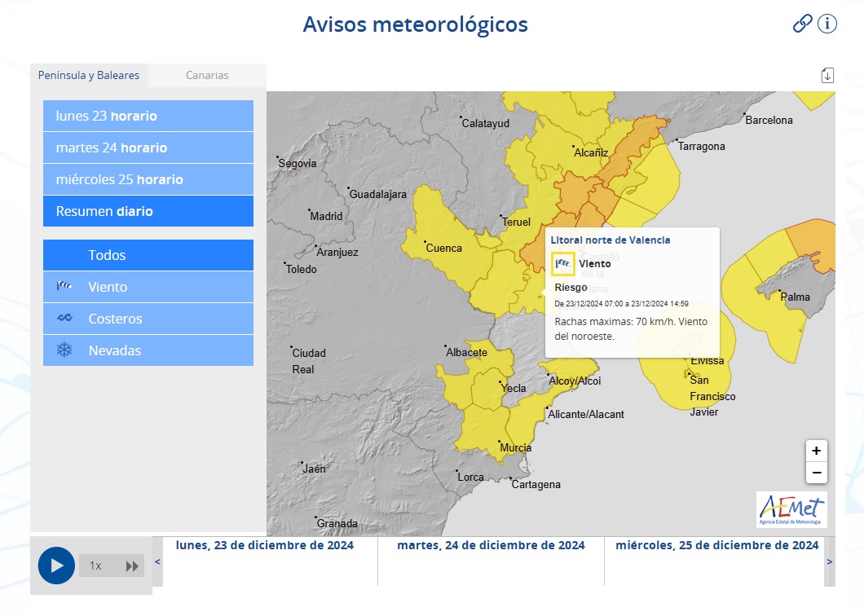The image size is (864, 612).
Task: Open the Península y Baleares tab
Action: [x=90, y=75]
